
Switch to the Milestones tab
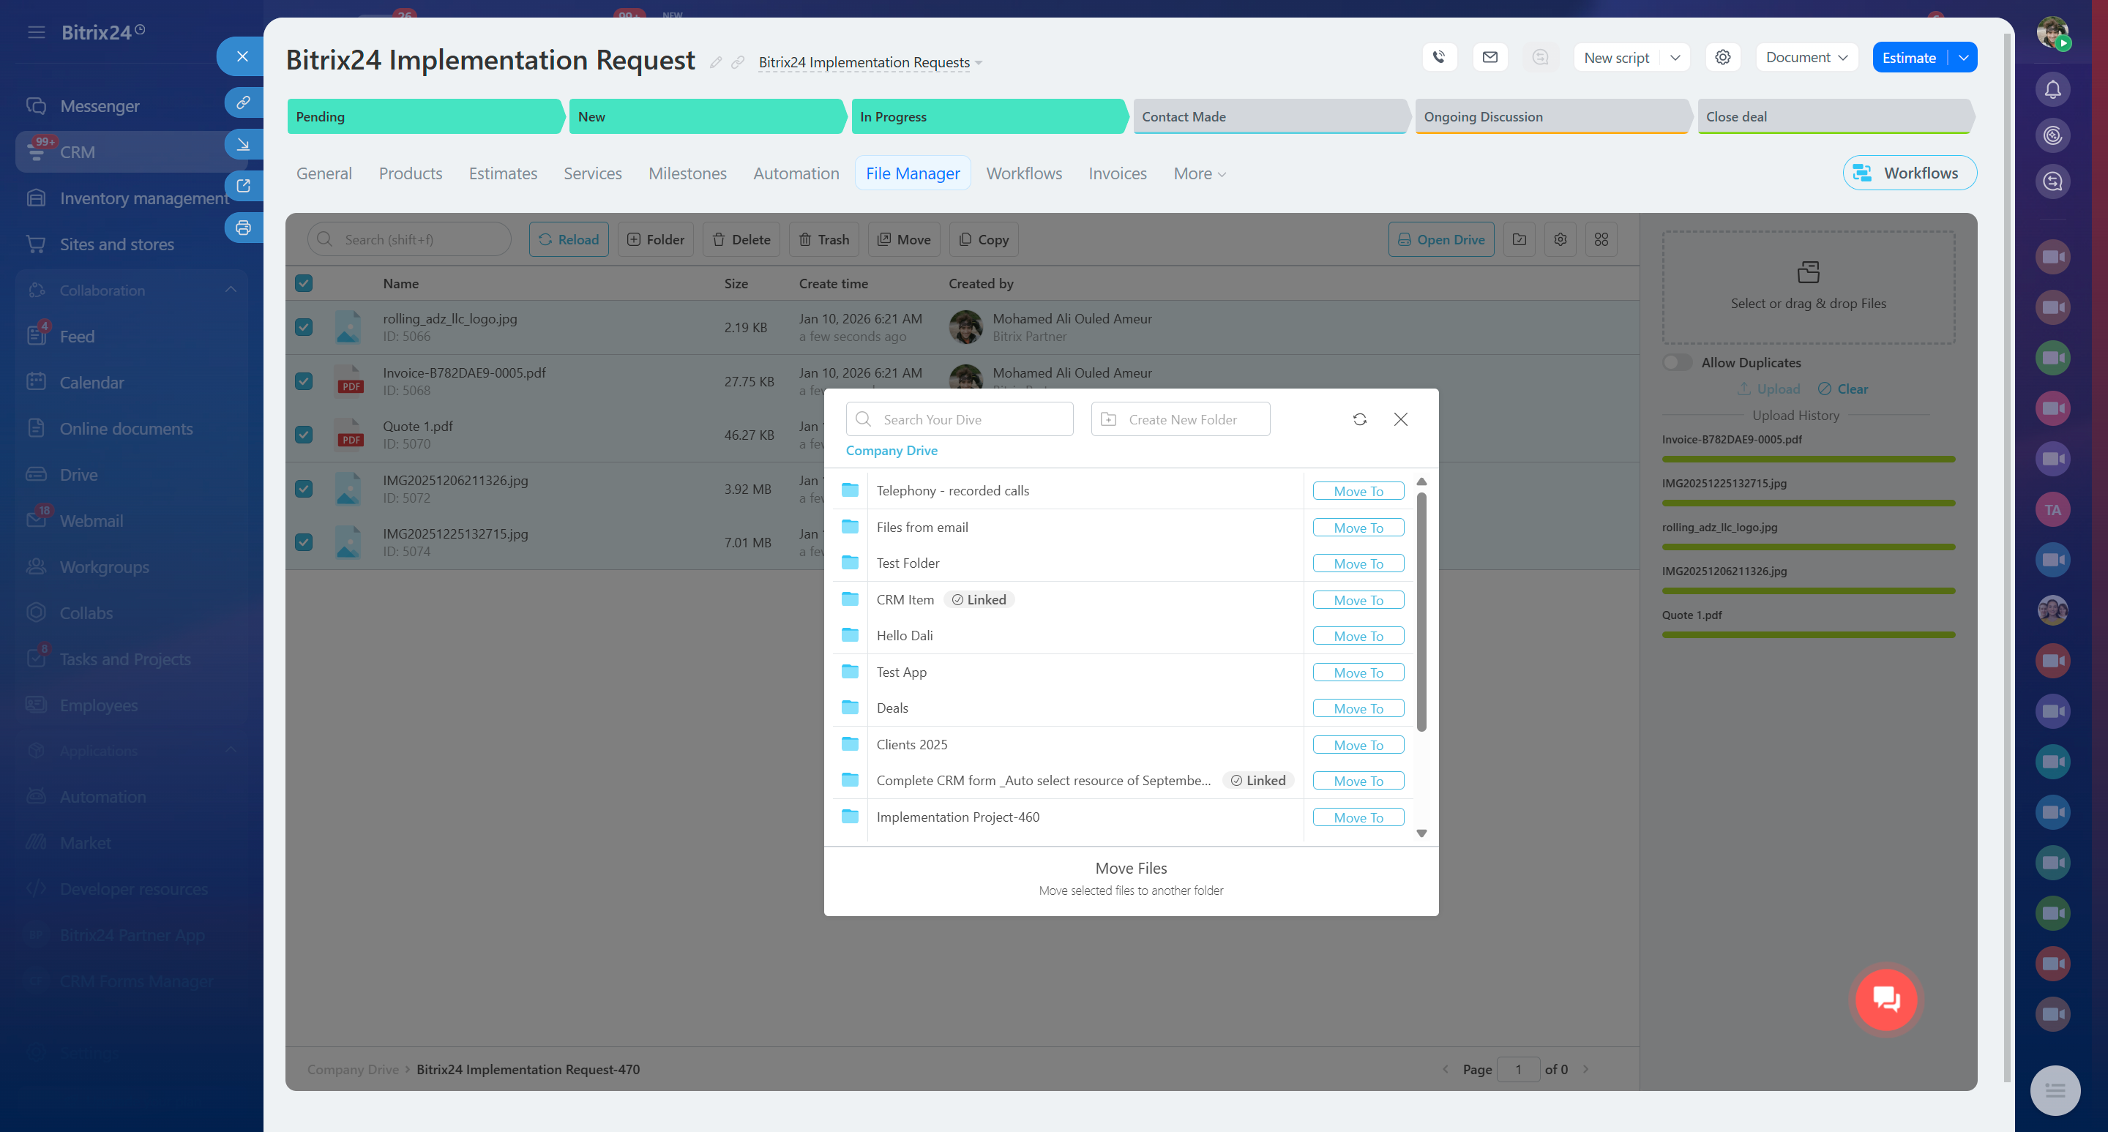point(687,173)
